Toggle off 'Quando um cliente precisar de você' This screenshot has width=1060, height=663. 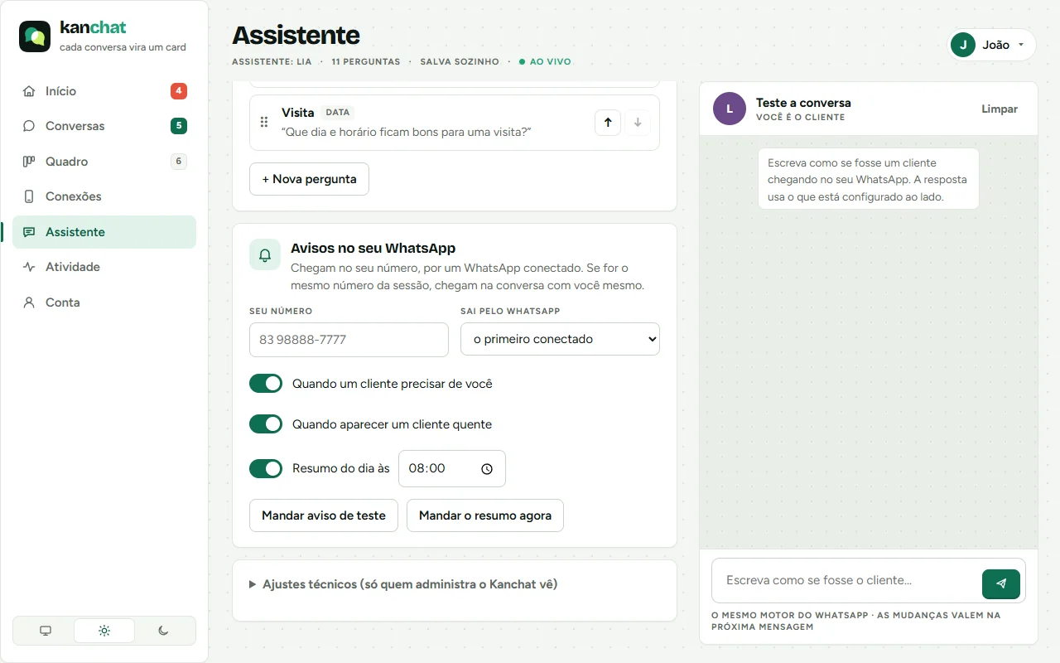266,384
